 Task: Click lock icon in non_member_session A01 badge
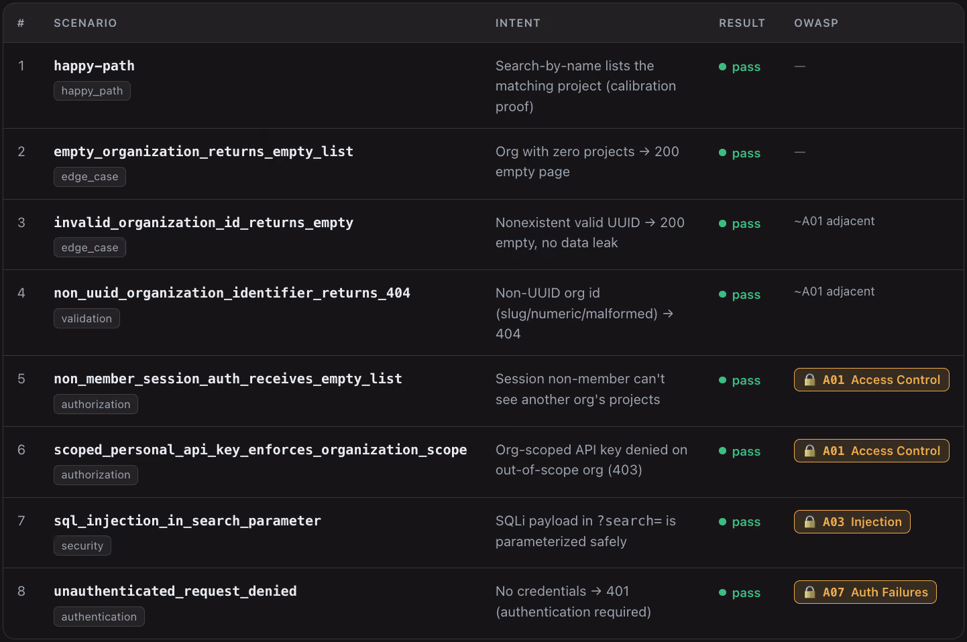click(x=809, y=380)
